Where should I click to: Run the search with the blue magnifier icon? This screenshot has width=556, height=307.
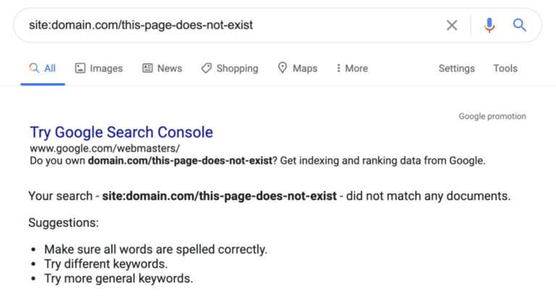coord(519,25)
